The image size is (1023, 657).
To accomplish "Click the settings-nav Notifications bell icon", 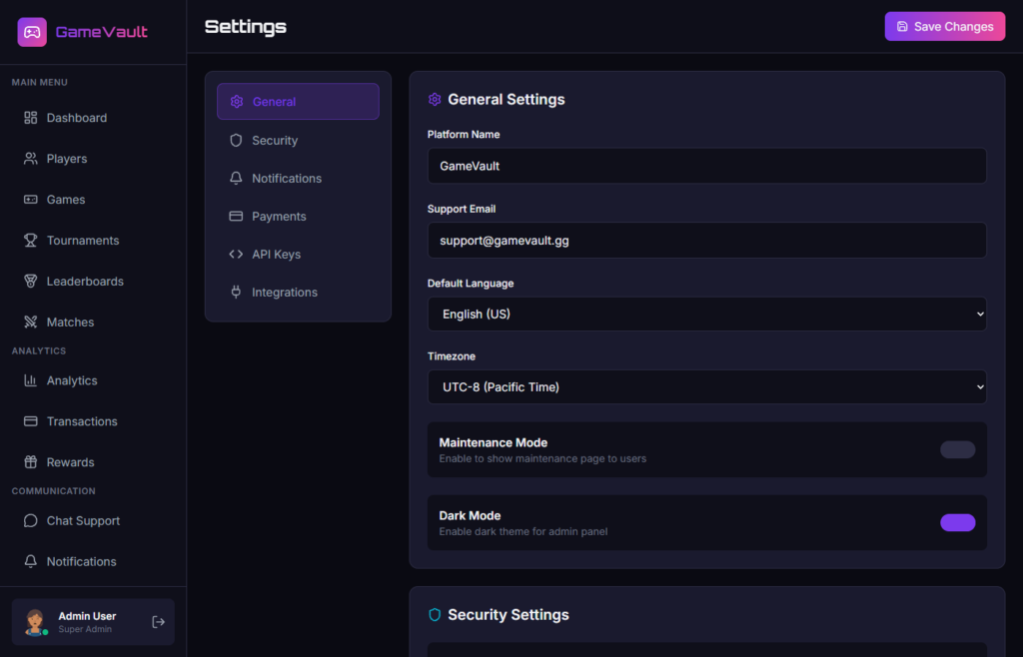I will click(236, 178).
